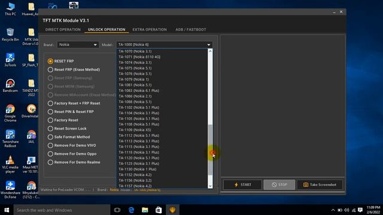The height and width of the screenshot is (215, 383).
Task: Open Task View on taskbar
Action: click(x=117, y=210)
